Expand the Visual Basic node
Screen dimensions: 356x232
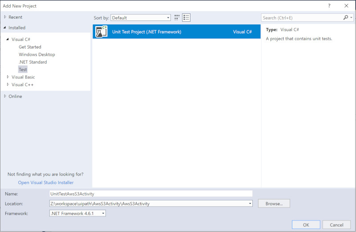click(x=8, y=77)
